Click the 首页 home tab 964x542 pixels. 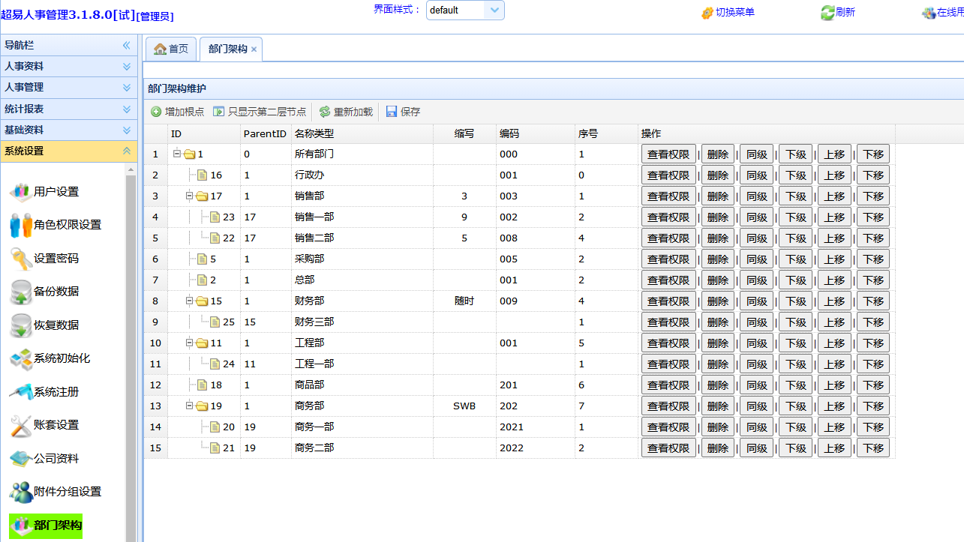171,49
